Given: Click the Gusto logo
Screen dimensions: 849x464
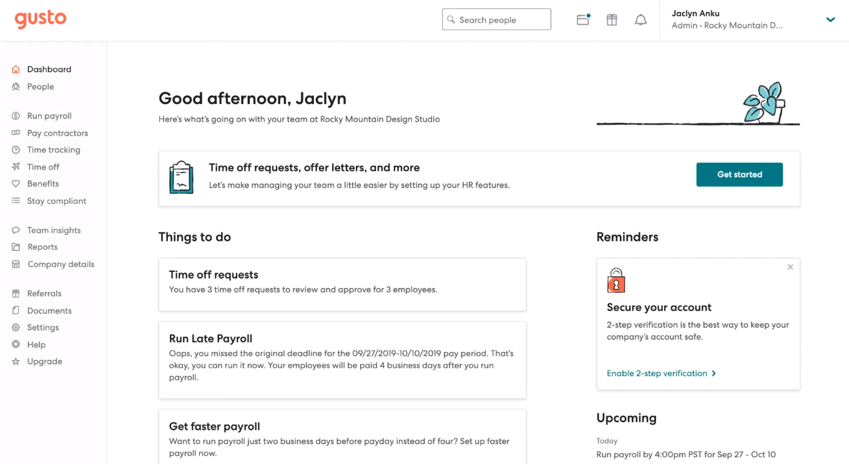Looking at the screenshot, I should coord(41,19).
